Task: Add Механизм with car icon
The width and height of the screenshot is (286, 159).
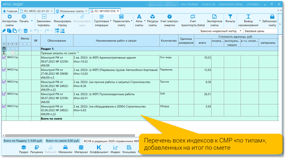Action: (x=65, y=149)
